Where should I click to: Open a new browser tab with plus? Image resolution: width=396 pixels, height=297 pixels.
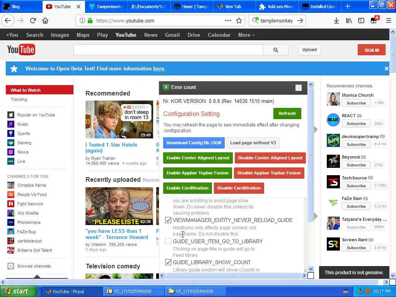coord(348,6)
